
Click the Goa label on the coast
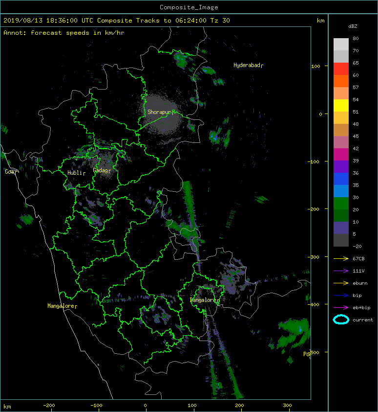tap(11, 172)
